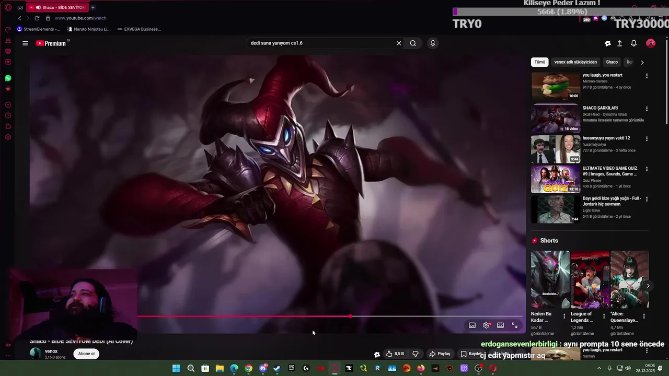The image size is (669, 376).
Task: Open Dayı geldi bize yağlı yağlı video
Action: coord(556,209)
